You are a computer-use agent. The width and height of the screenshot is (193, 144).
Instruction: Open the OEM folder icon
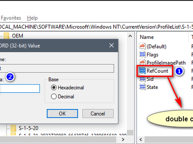click(x=7, y=36)
